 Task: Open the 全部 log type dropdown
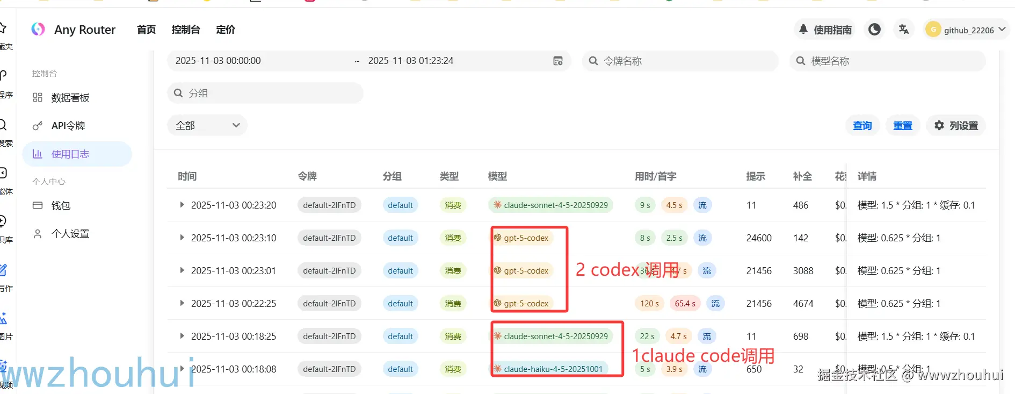coord(207,125)
